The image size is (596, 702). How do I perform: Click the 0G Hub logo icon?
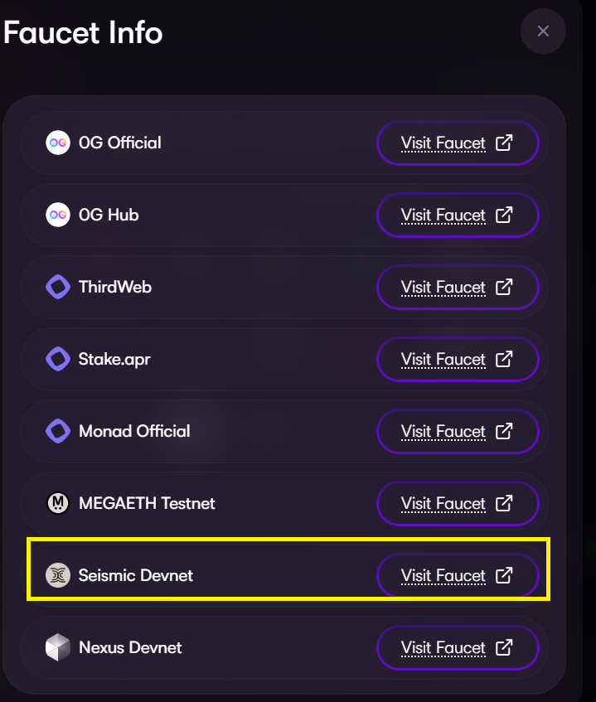58,215
